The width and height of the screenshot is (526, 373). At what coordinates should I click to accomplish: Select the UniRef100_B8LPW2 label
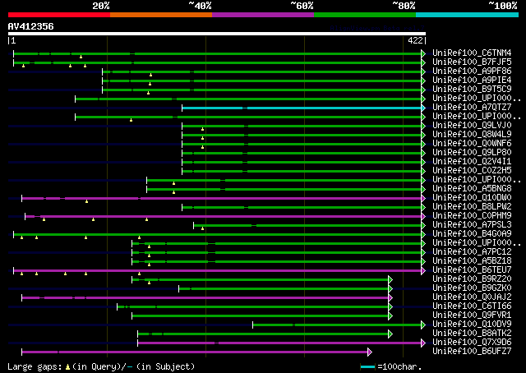[472, 207]
